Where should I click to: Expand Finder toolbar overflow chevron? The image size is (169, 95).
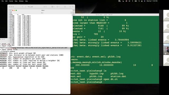[70, 7]
